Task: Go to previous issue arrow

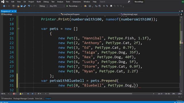Action: coord(28,94)
